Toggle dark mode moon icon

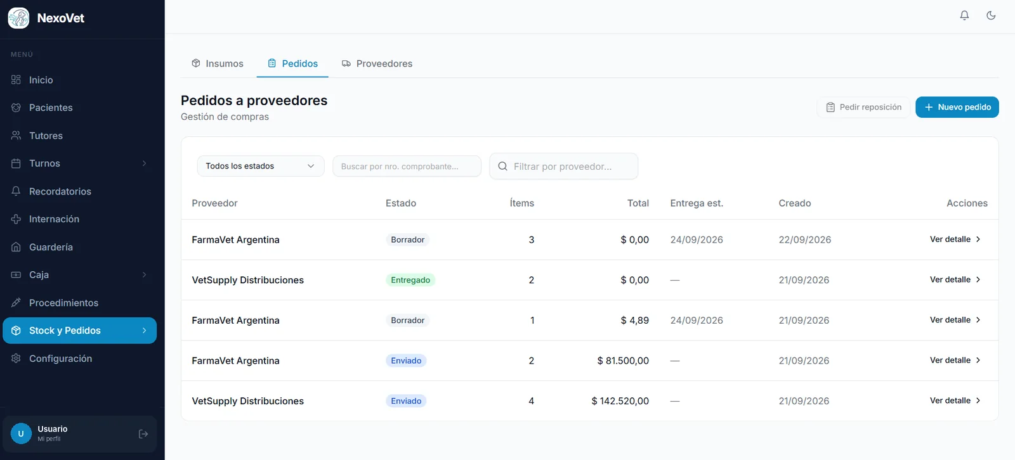(991, 15)
